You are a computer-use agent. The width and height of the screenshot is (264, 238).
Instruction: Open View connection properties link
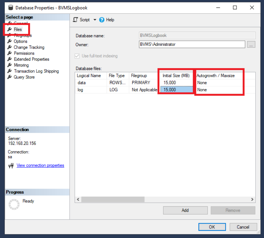pyautogui.click(x=40, y=165)
